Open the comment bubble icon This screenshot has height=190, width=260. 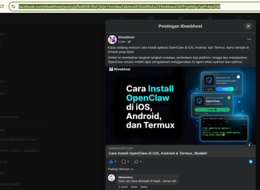click(x=124, y=162)
